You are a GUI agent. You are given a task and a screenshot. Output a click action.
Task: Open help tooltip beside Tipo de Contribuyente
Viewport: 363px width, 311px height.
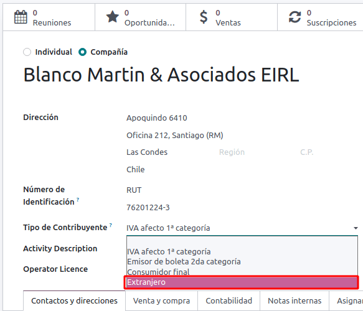(111, 225)
